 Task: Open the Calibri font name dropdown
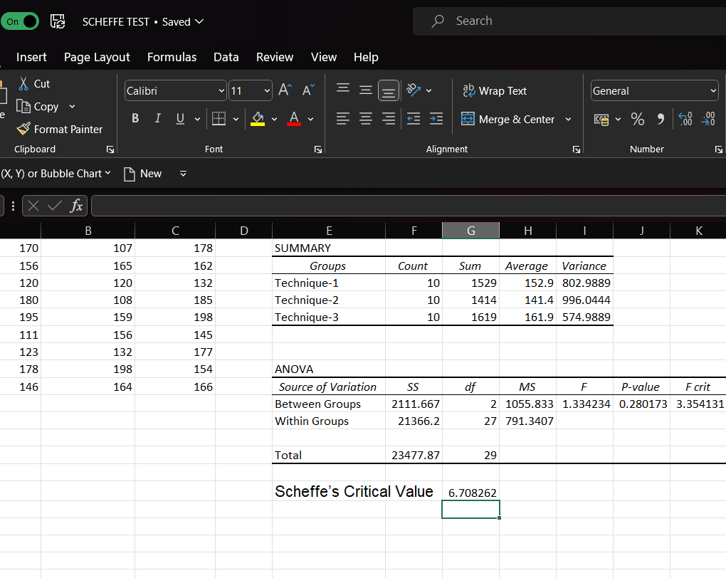221,91
